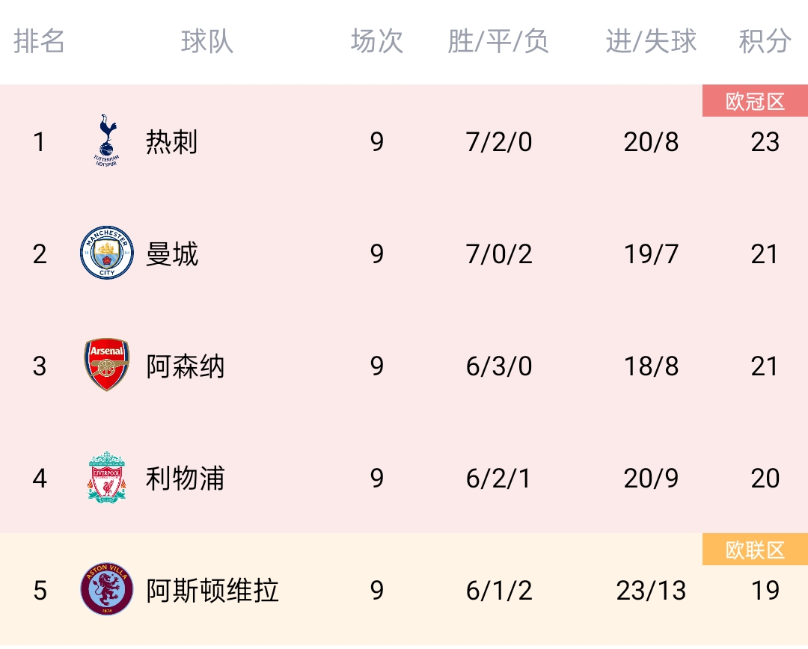
Task: Open the Tottenham Hotspur crest icon
Action: (x=107, y=141)
